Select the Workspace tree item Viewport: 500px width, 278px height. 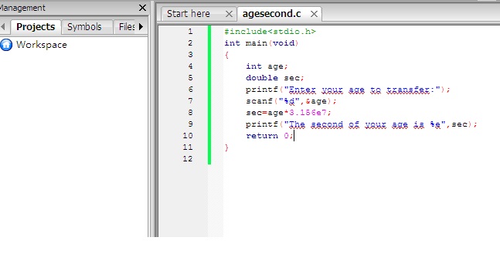point(42,45)
